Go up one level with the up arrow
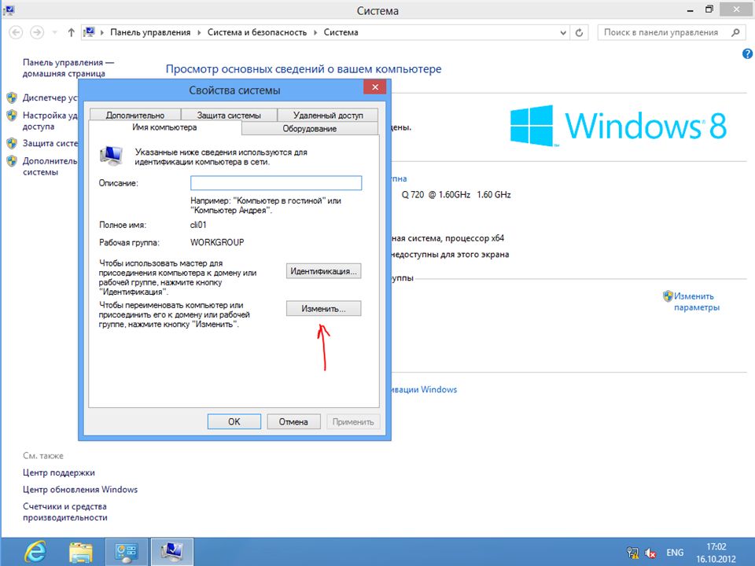The image size is (755, 566). 72,32
